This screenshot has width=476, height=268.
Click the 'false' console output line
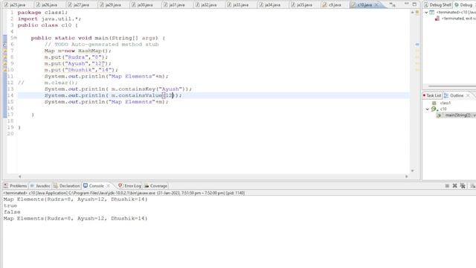pyautogui.click(x=12, y=212)
